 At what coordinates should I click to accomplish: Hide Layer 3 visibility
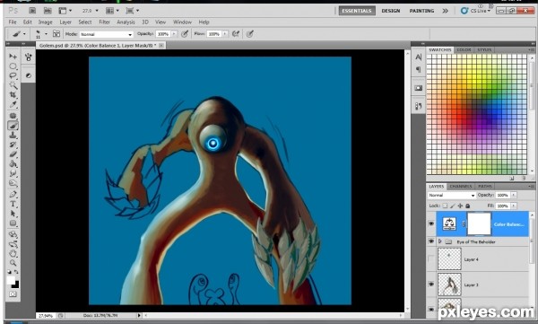pyautogui.click(x=431, y=285)
